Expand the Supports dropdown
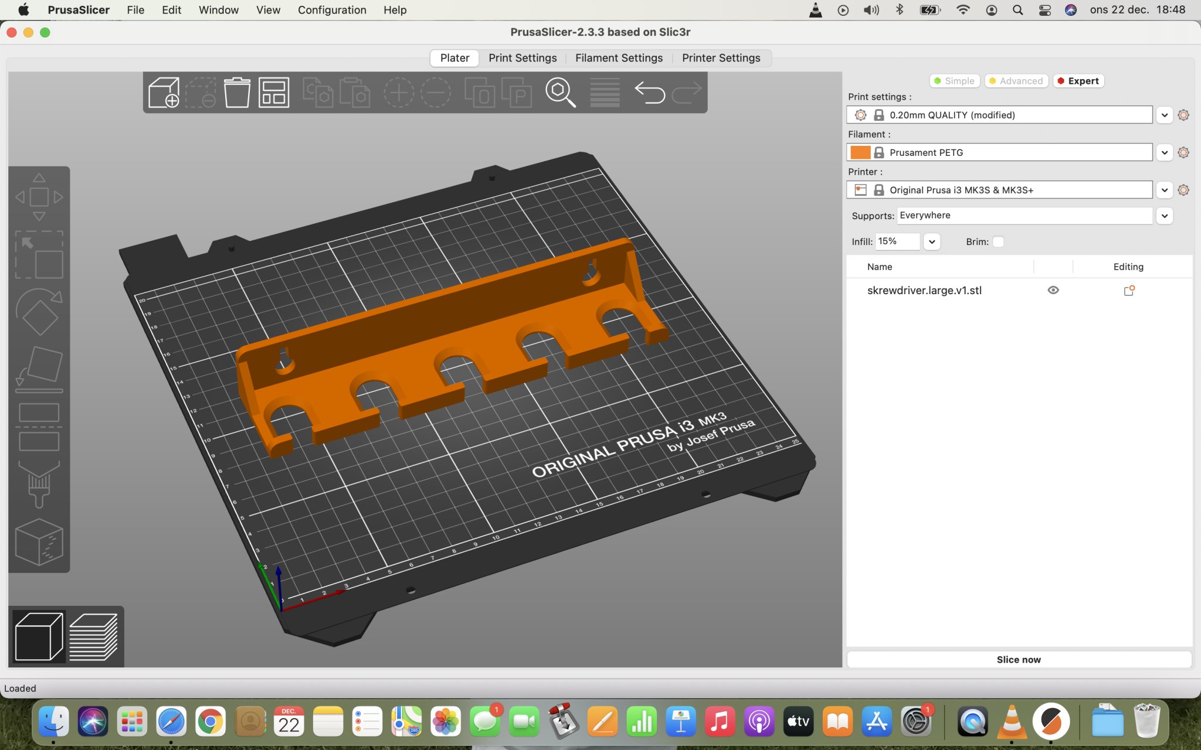This screenshot has width=1201, height=750. pyautogui.click(x=1165, y=216)
